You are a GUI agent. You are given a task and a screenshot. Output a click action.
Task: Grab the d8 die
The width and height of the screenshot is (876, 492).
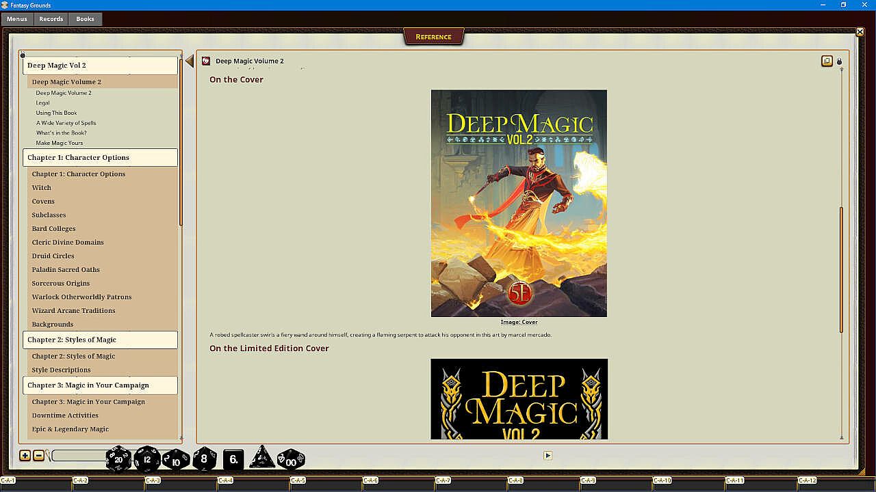click(204, 459)
